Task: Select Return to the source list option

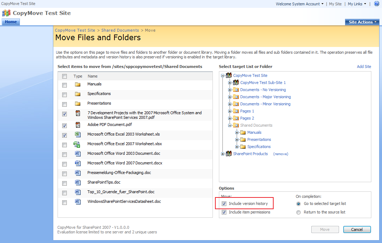Action: (x=298, y=212)
